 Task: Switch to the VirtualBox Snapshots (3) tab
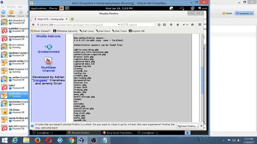tap(244, 13)
